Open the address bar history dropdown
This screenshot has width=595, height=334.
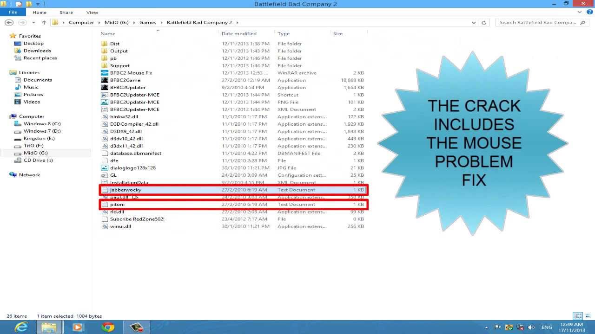tap(474, 22)
